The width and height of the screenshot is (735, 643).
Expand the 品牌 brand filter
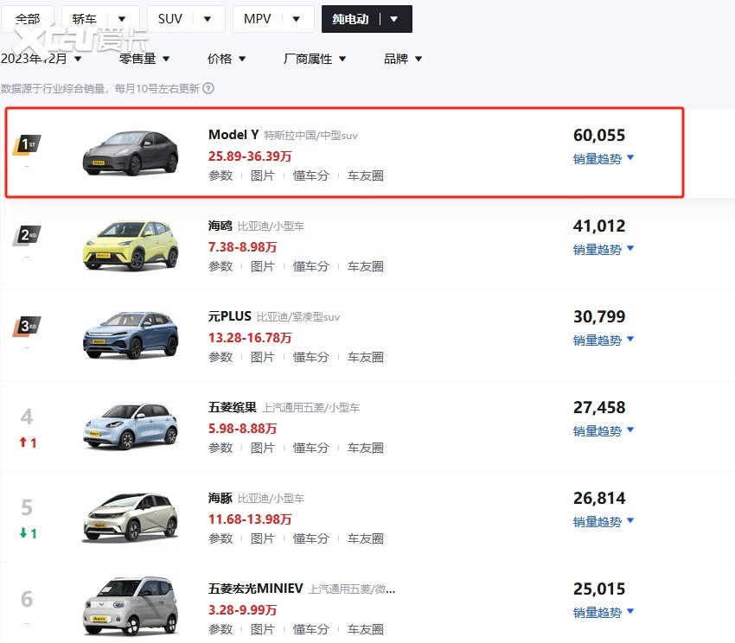[403, 59]
